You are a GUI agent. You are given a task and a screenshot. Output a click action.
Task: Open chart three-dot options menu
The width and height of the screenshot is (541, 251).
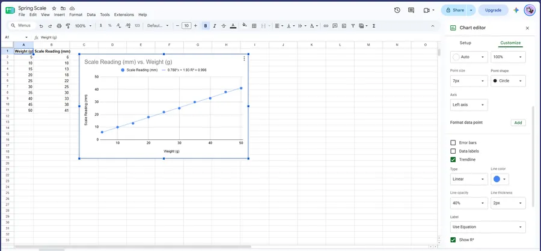point(244,59)
